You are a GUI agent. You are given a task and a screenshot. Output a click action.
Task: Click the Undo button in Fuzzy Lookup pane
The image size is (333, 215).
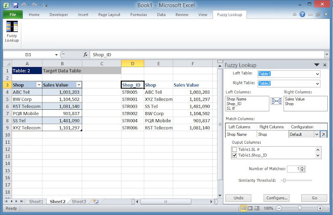tap(238, 198)
